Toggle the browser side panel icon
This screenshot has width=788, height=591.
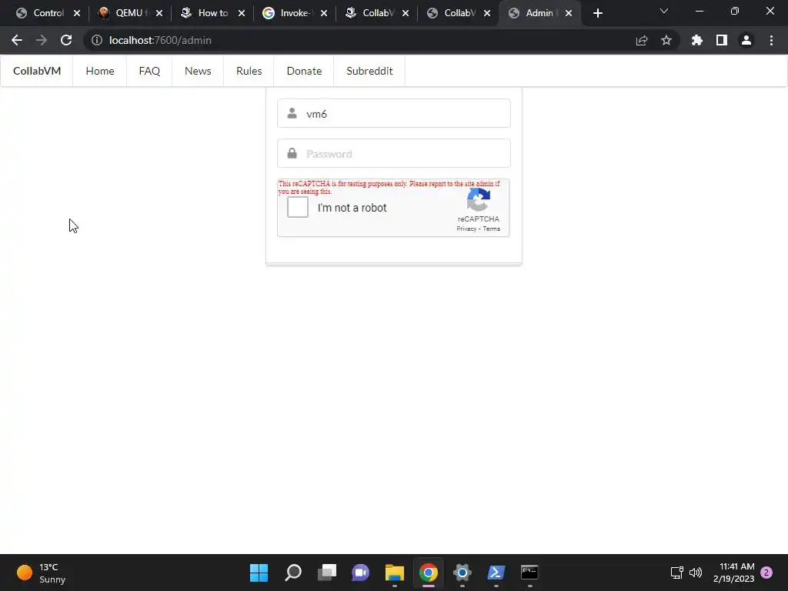(722, 40)
